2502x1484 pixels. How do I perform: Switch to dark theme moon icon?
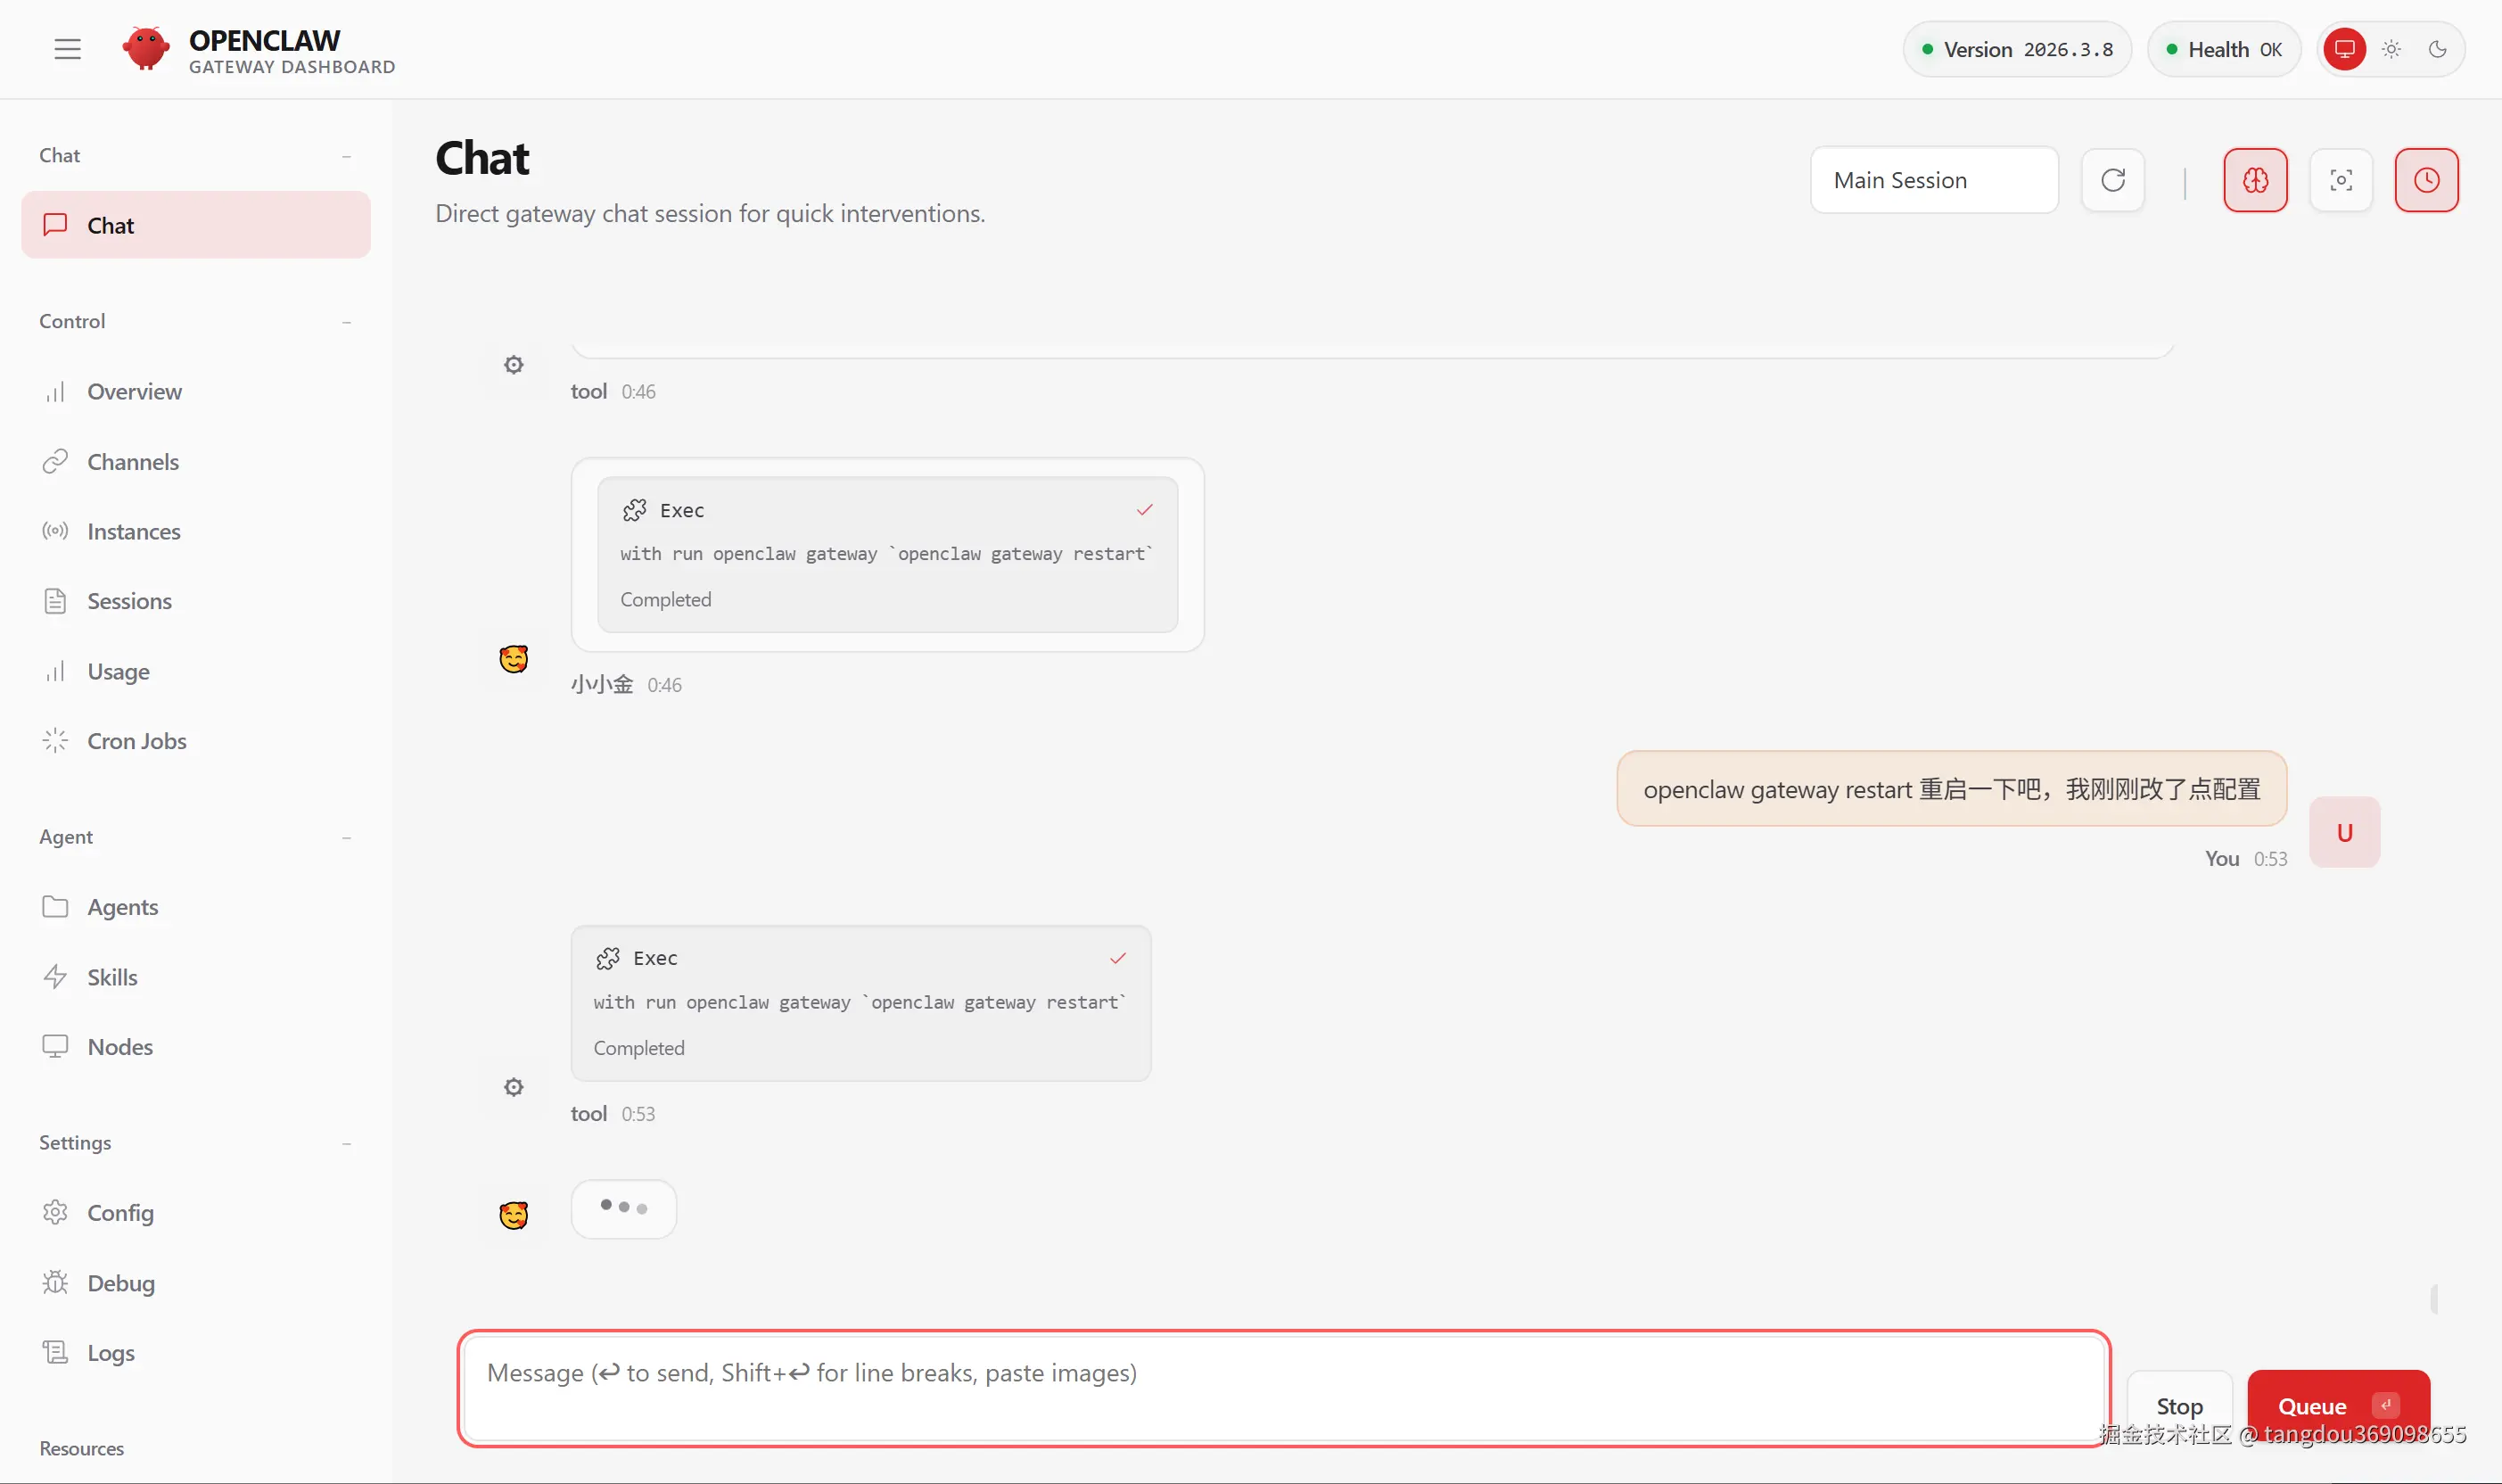click(2437, 49)
